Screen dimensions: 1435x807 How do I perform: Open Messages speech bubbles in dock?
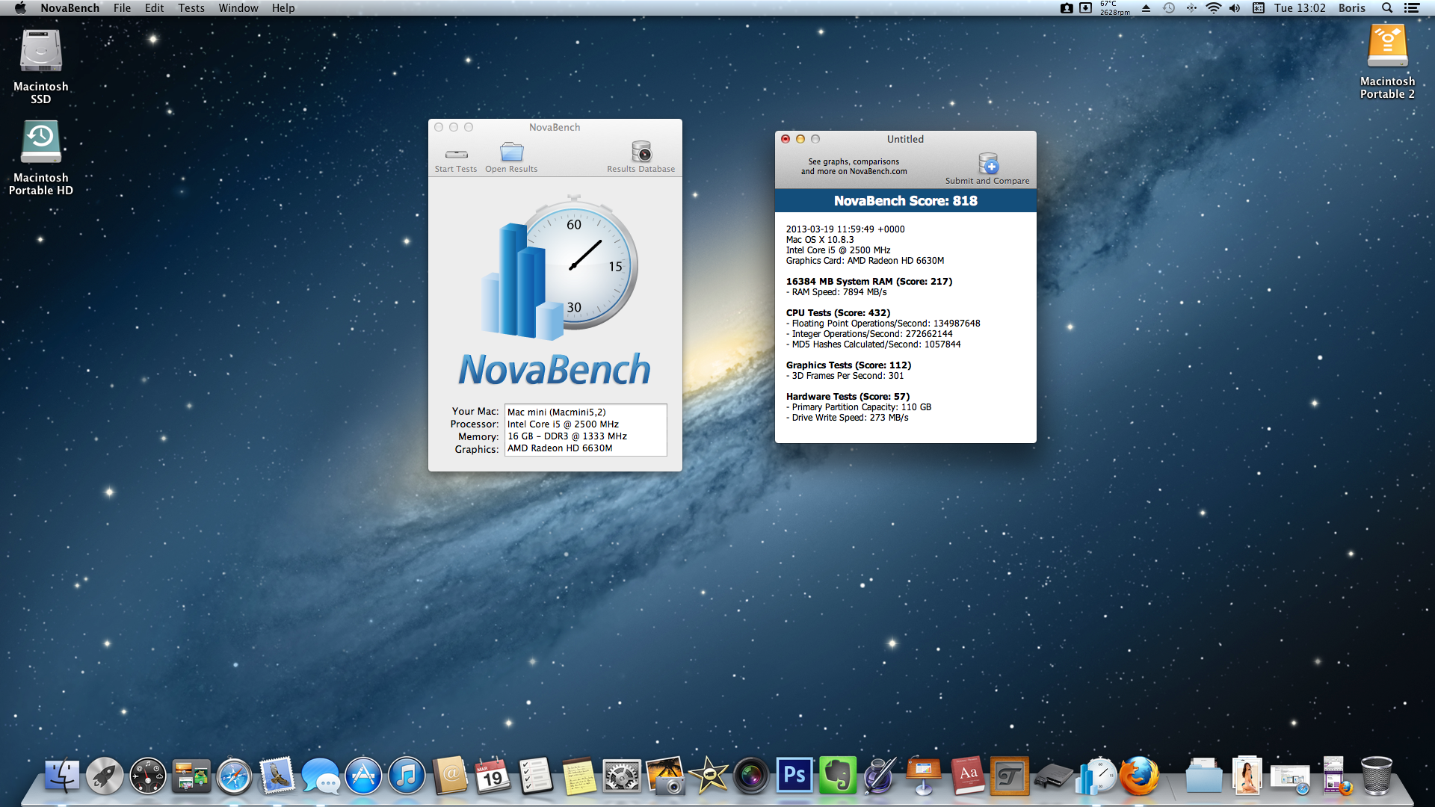(x=321, y=776)
